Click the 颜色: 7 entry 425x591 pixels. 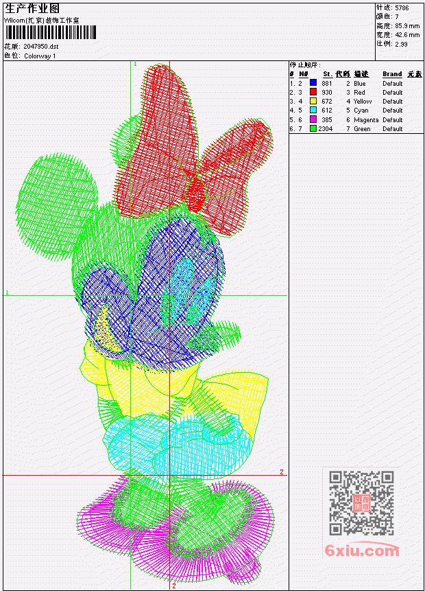click(x=387, y=16)
